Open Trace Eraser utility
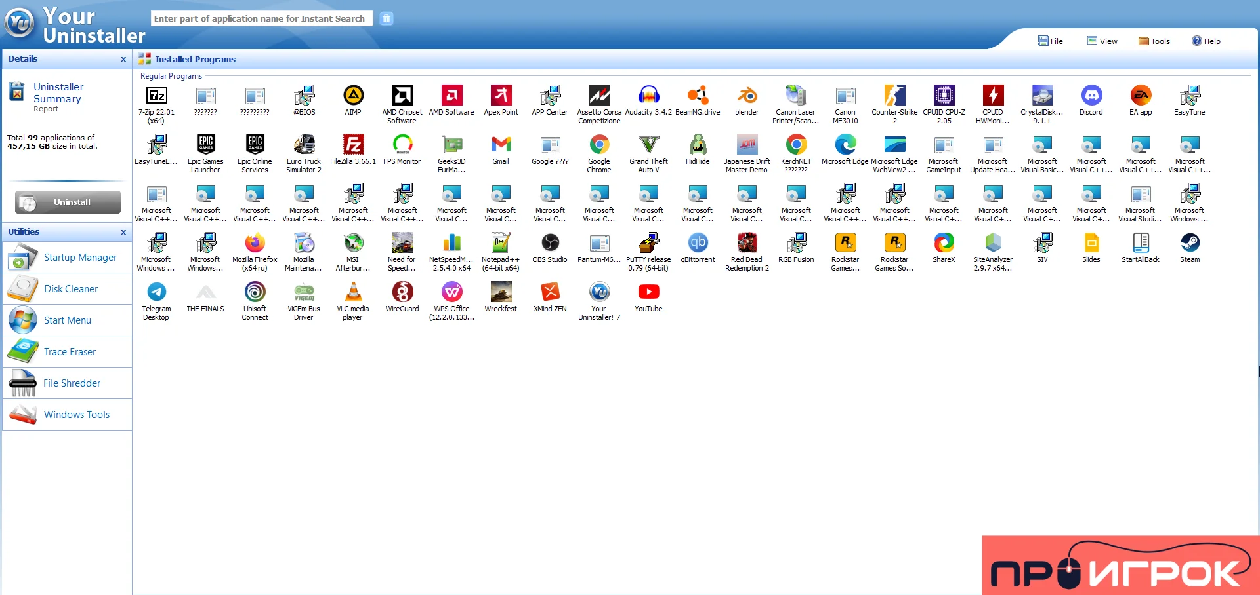 [67, 352]
